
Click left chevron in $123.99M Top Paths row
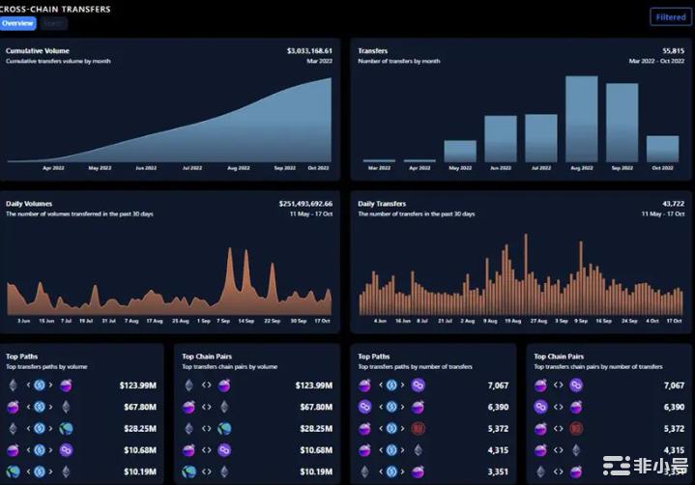click(x=27, y=385)
